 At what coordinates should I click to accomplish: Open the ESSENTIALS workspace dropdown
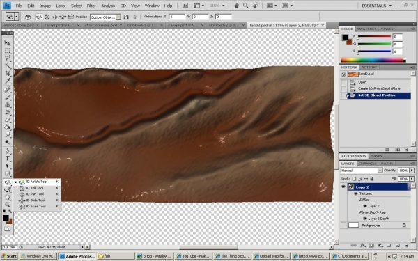coord(376,6)
